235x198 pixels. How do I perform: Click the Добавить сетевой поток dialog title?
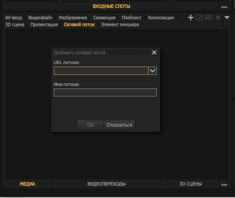coord(80,53)
